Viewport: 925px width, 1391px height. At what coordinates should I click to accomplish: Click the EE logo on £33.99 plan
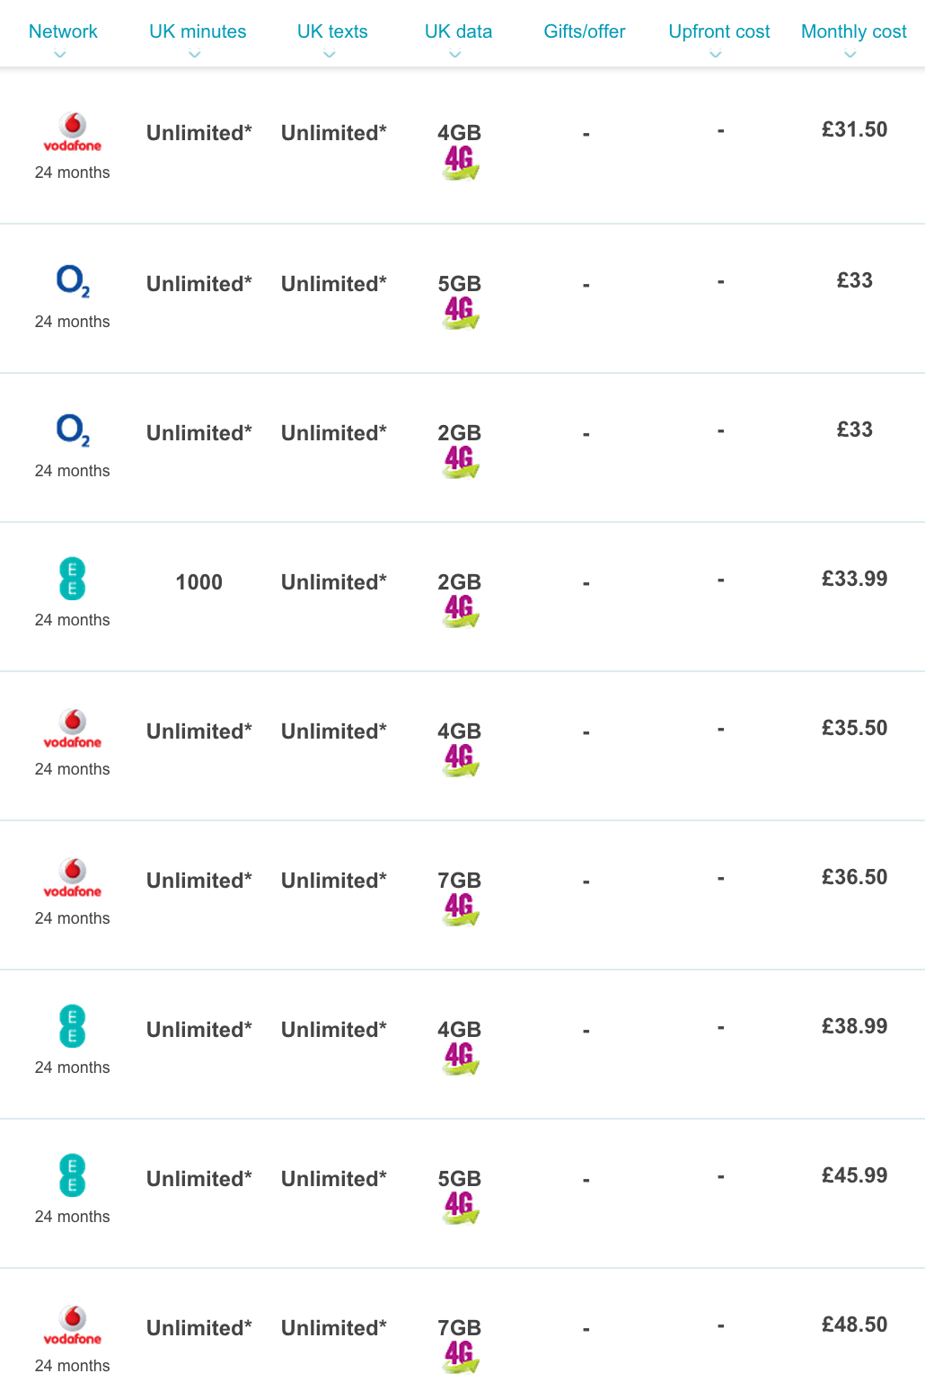(73, 579)
